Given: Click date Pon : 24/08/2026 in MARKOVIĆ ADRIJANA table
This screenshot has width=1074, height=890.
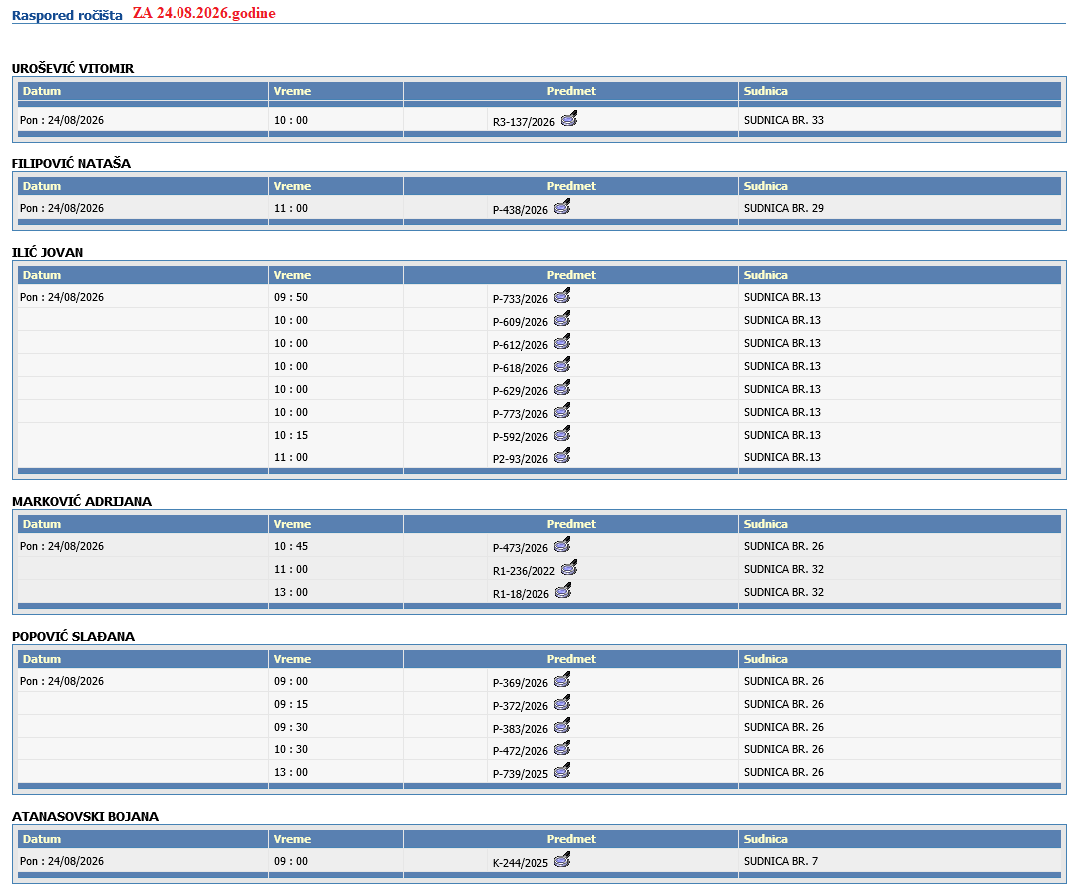Looking at the screenshot, I should click(x=62, y=546).
